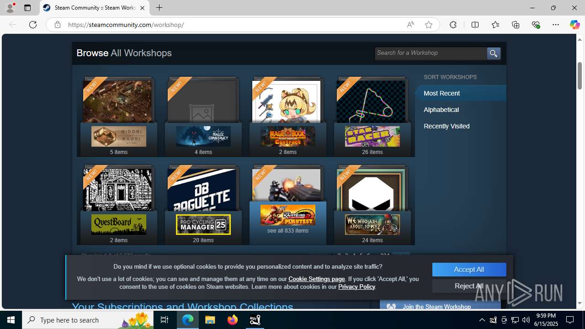Open Copilot sidebar icon
This screenshot has width=585, height=329.
pos(574,25)
